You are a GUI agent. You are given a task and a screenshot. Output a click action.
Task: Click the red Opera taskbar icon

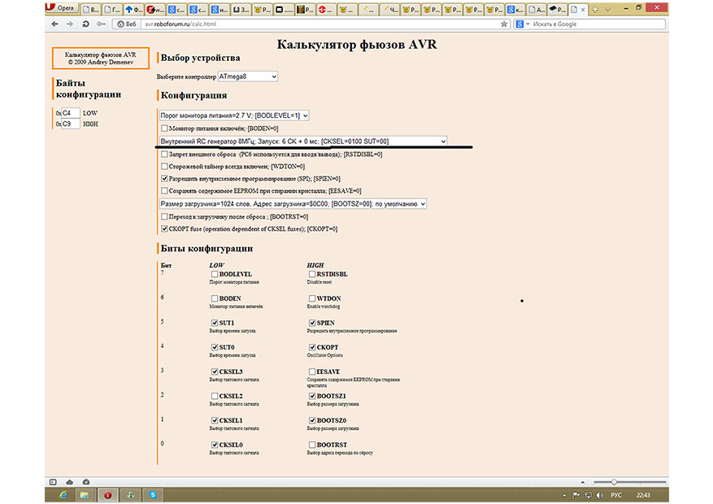[107, 493]
